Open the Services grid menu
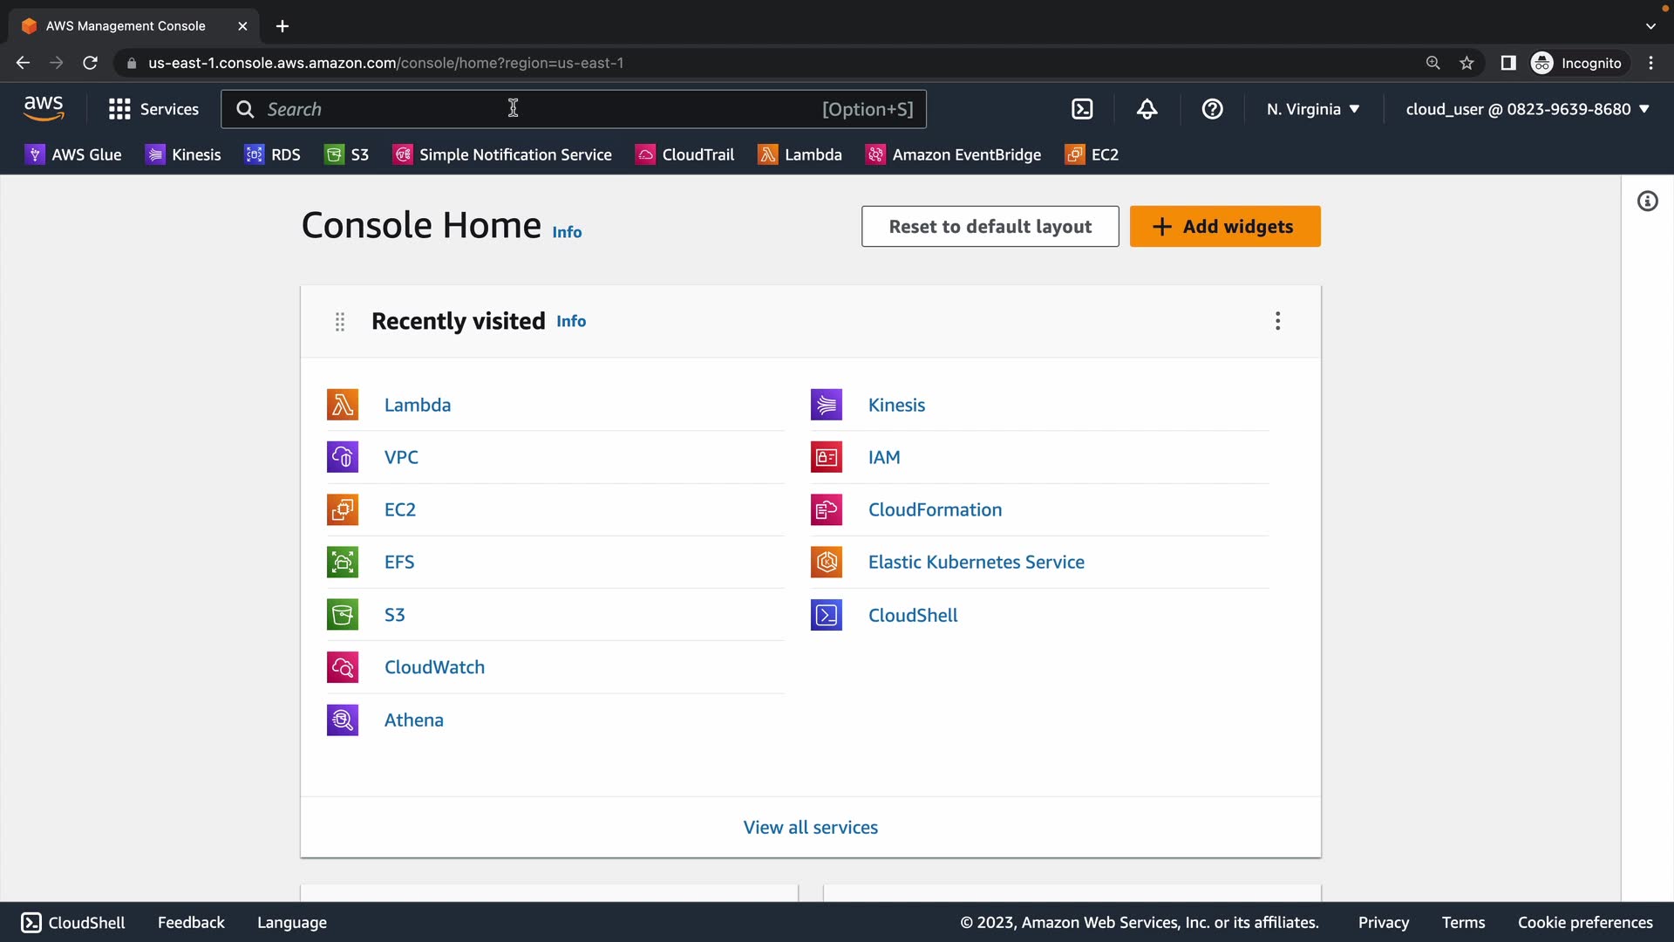 [x=153, y=109]
